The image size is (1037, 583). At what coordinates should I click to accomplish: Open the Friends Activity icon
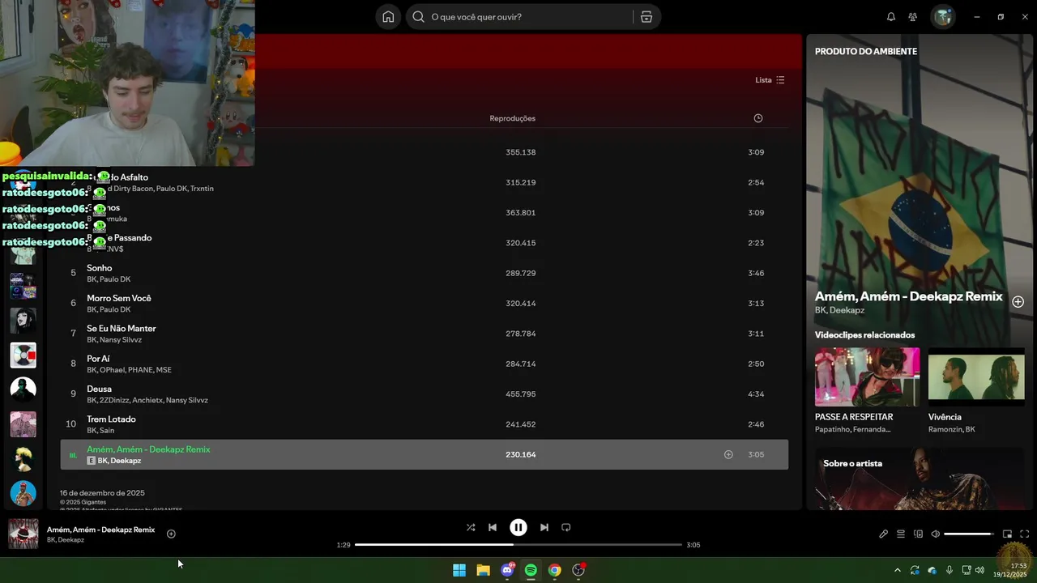[913, 17]
